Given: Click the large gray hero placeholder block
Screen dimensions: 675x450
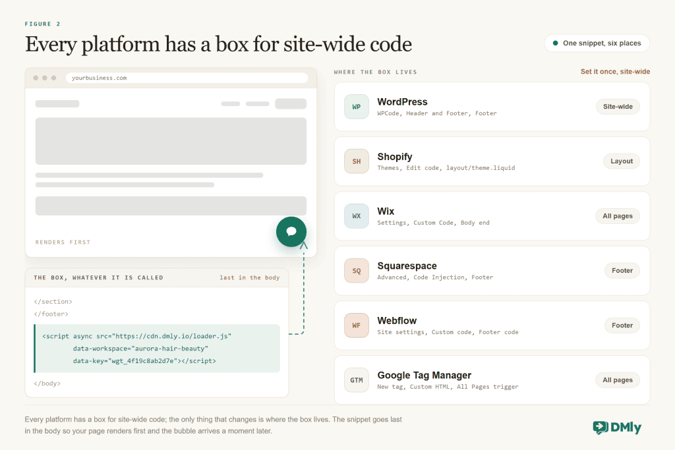Looking at the screenshot, I should click(171, 141).
